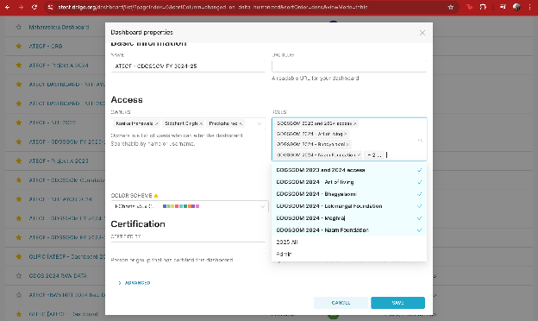
Task: Bookmark this page with the star icon
Action: (451, 7)
